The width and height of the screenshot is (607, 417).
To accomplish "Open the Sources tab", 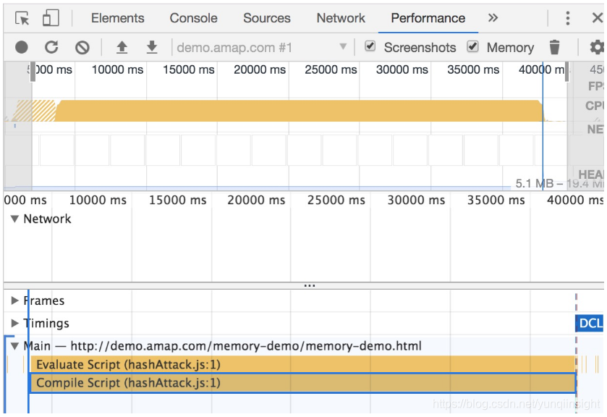I will [267, 18].
